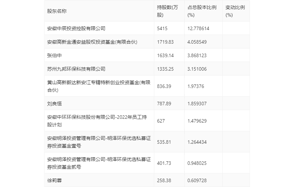The image size is (294, 187).
Task: Click the percentage 1.97376
Action: (195, 86)
